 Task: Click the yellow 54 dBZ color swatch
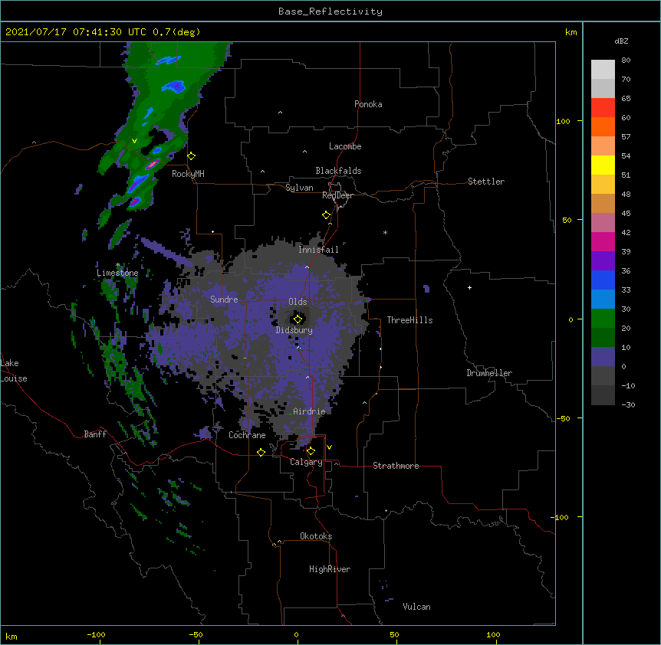(x=603, y=165)
